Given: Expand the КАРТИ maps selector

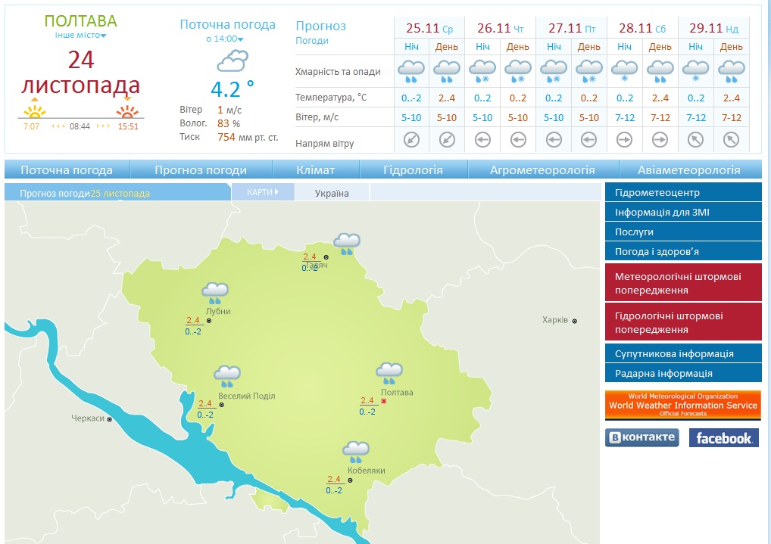Looking at the screenshot, I should (262, 192).
